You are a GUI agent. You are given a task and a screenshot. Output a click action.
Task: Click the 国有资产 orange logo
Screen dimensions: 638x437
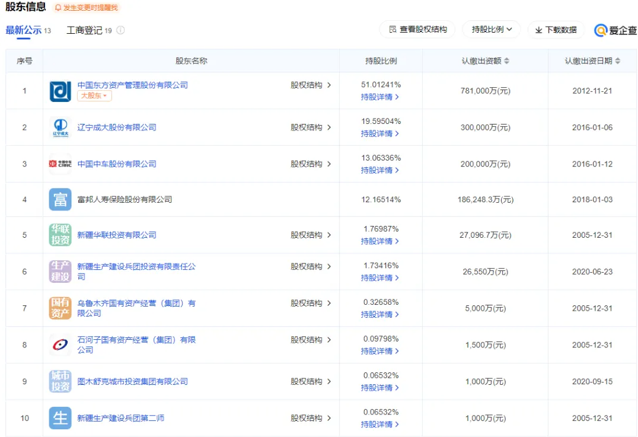60,308
